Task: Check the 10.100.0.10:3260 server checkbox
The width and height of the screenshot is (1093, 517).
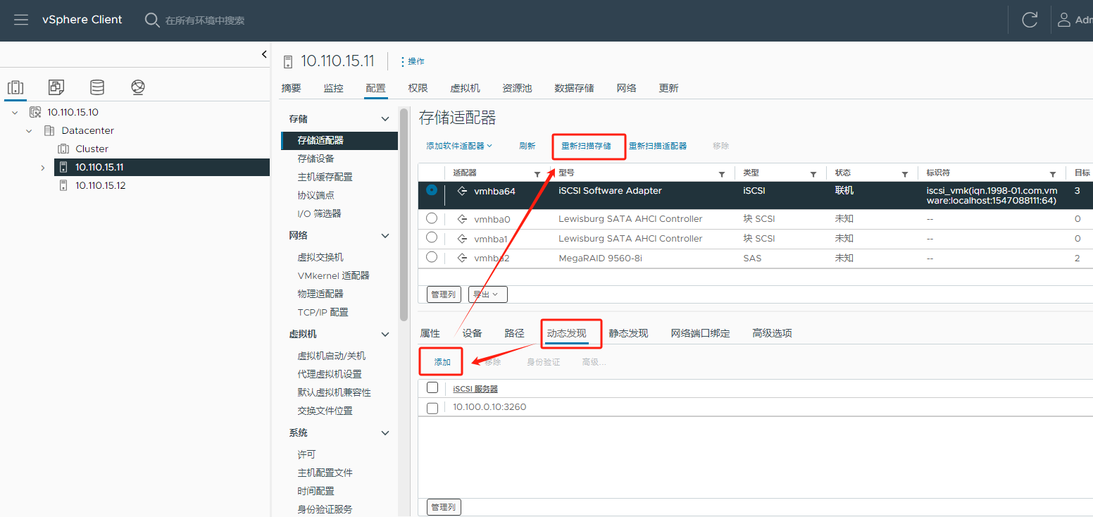Action: (432, 408)
